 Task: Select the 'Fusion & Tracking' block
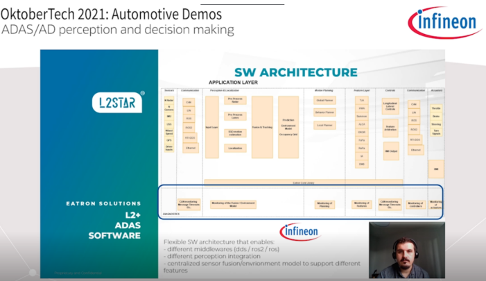[262, 127]
